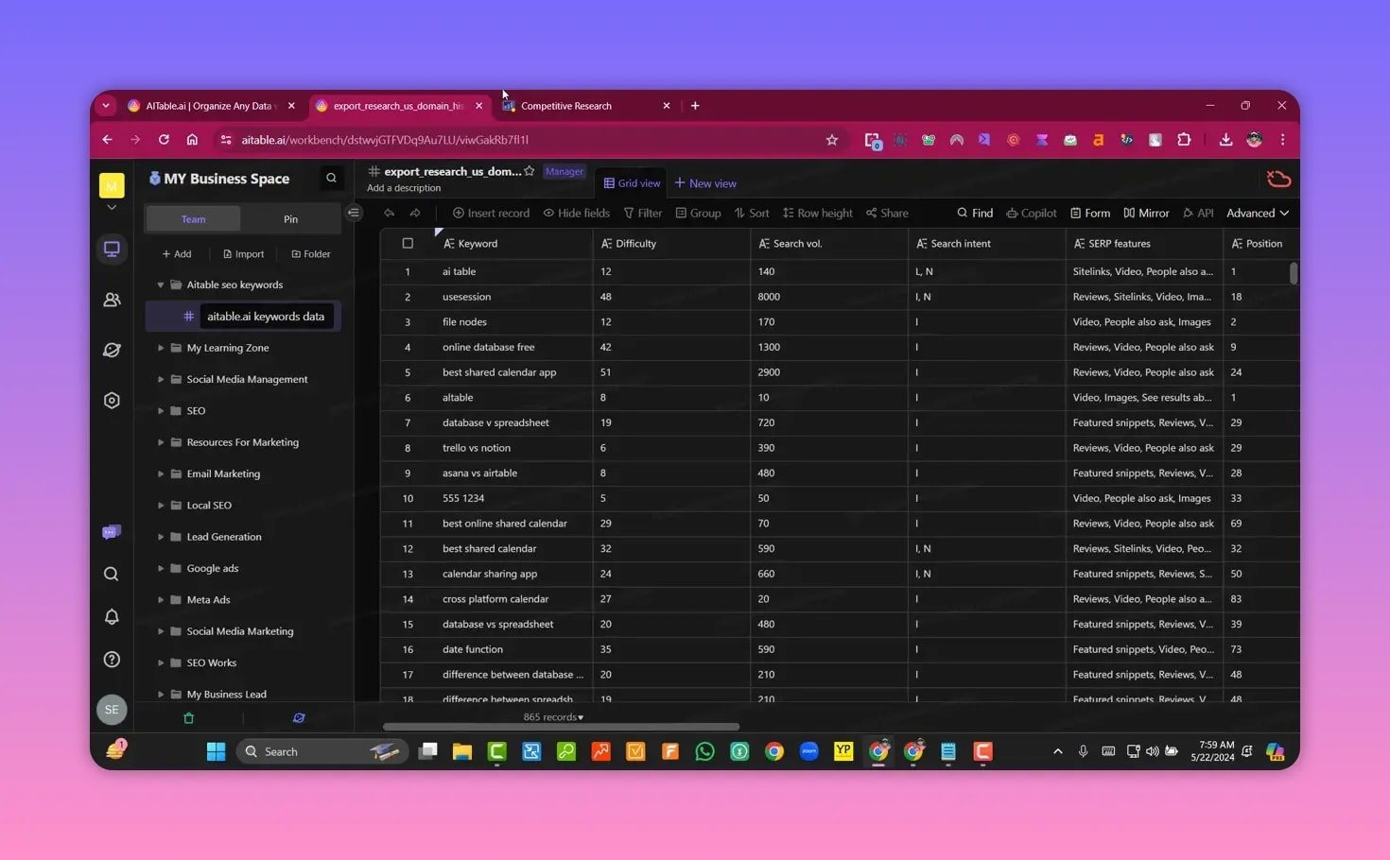Open WhatsApp from the Windows taskbar

(x=704, y=751)
